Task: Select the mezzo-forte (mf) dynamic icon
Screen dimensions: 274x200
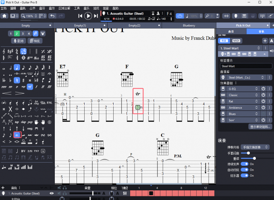Action: (30, 87)
